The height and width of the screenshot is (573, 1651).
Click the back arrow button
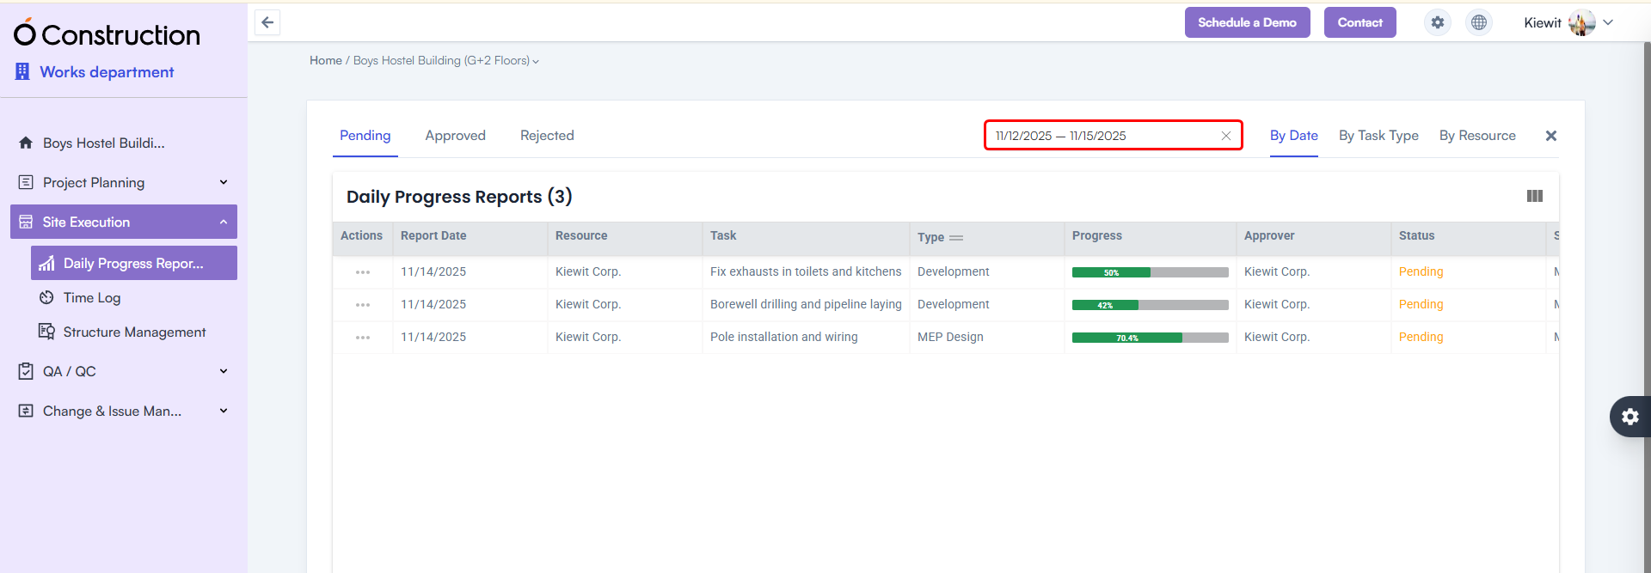(x=267, y=22)
